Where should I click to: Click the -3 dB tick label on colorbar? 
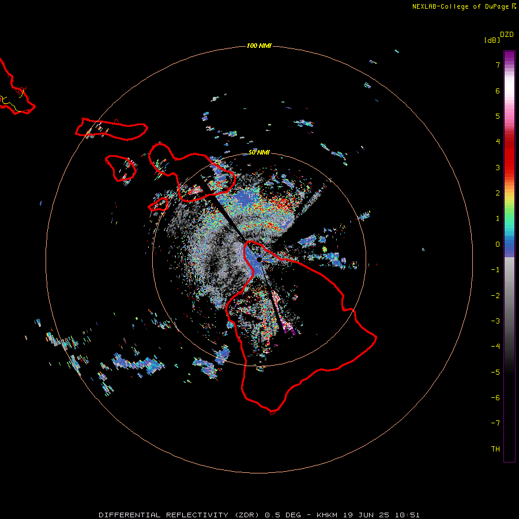click(495, 321)
